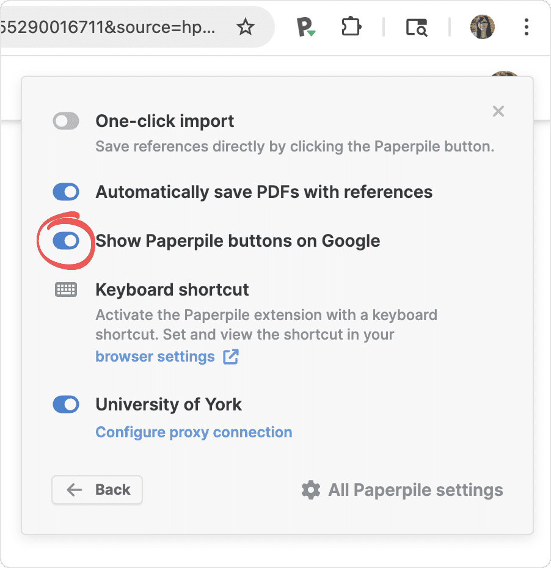
Task: Disable Automatically save PDFs with references
Action: (x=66, y=192)
